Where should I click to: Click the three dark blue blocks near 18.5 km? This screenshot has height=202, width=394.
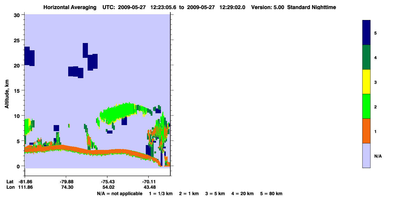[76, 72]
